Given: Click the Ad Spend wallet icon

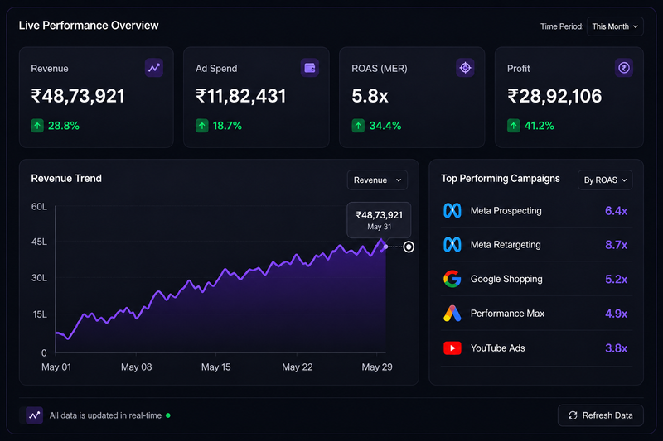Looking at the screenshot, I should (x=309, y=68).
